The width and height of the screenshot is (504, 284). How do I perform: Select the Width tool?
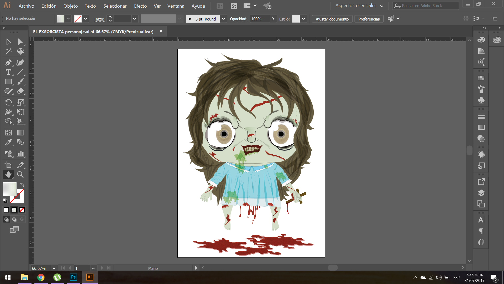click(8, 112)
